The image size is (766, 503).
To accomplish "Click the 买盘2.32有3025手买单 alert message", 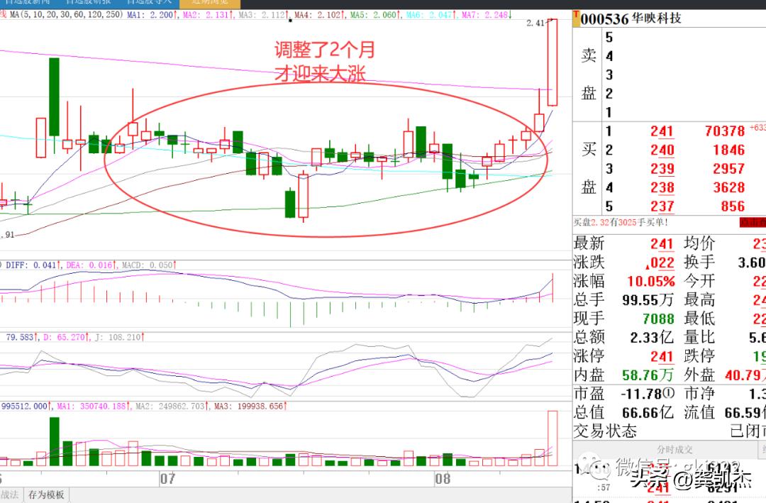I will tap(621, 223).
